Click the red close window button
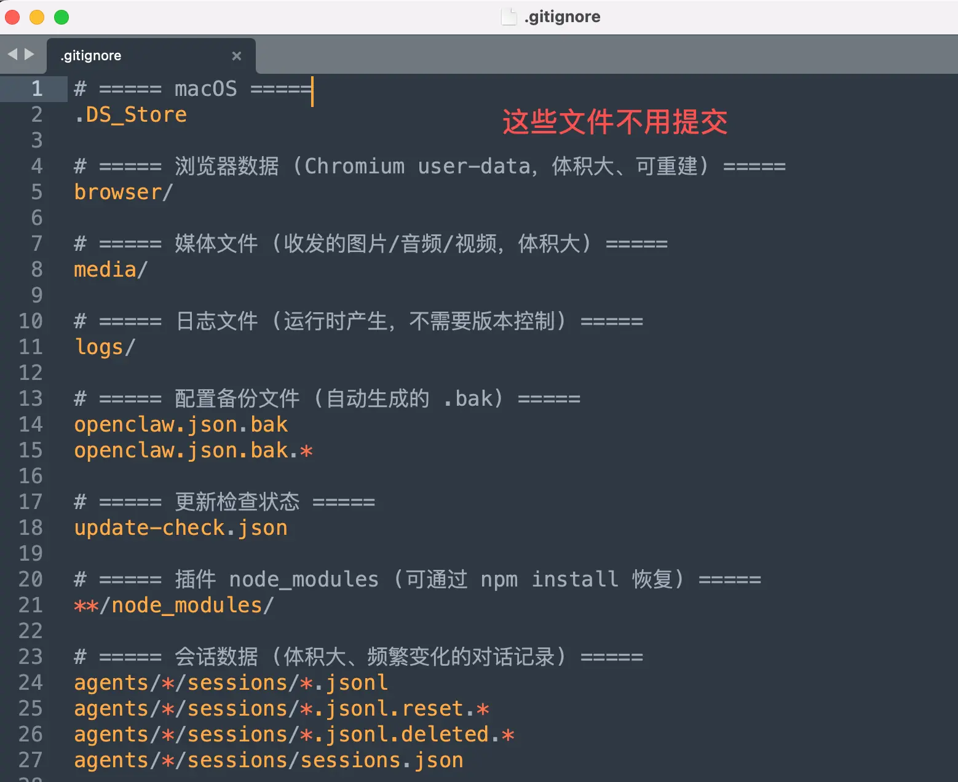Screen dimensions: 958x782 (x=12, y=17)
